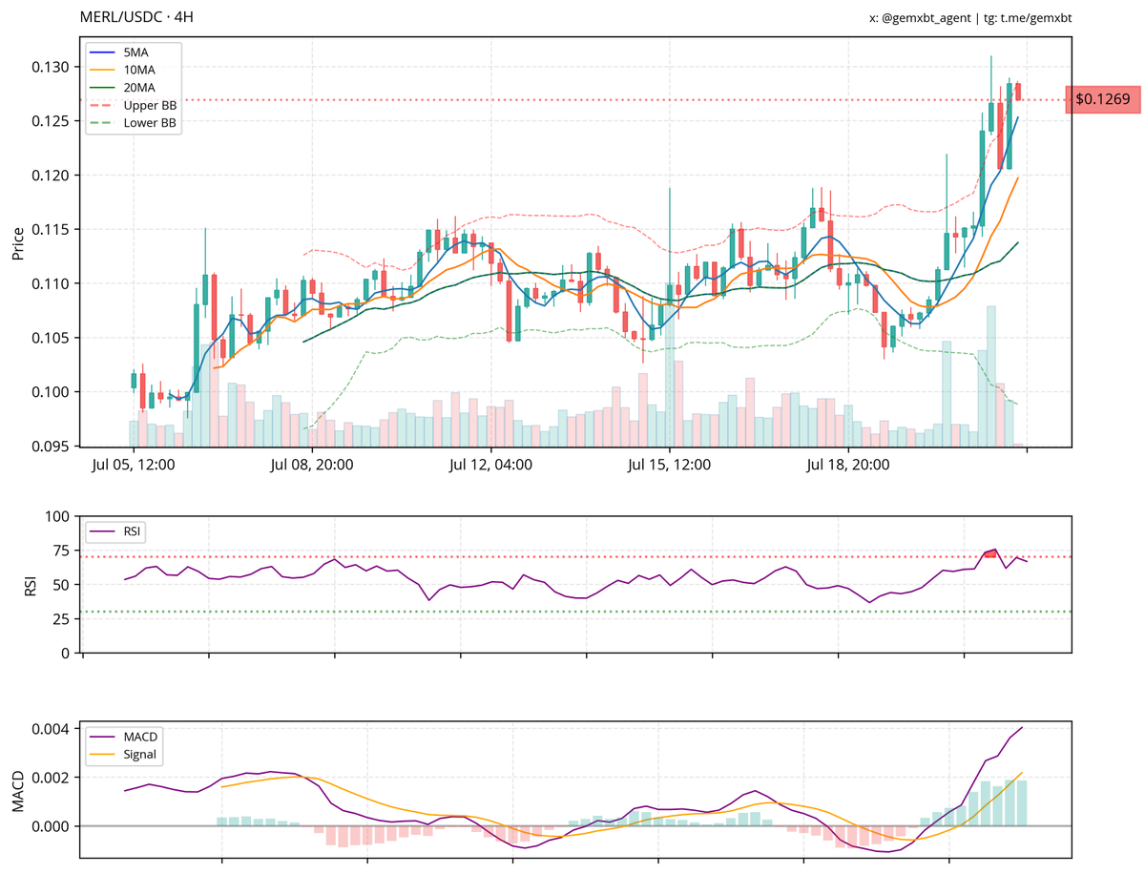
Task: Click the Jul 15, 12:00 axis label
Action: pos(669,466)
